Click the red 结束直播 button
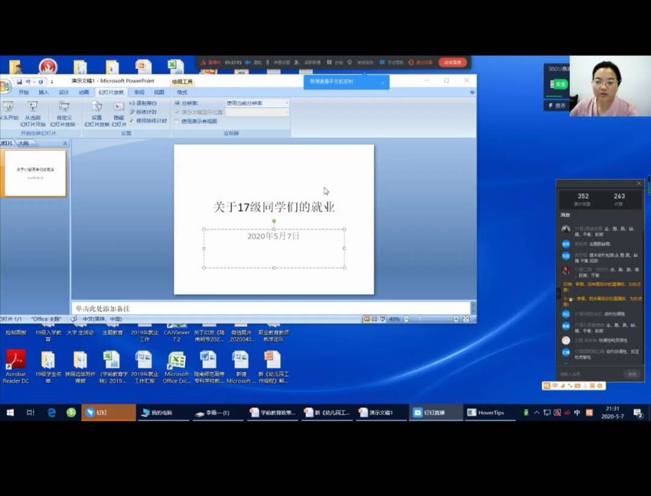The image size is (651, 496). pos(452,62)
